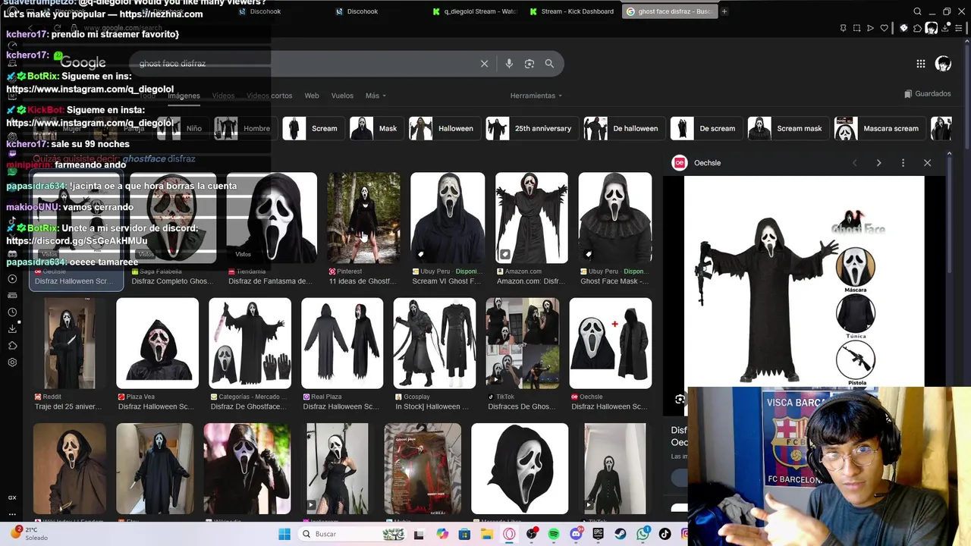Click Oechsle source name in preview header

pos(707,163)
